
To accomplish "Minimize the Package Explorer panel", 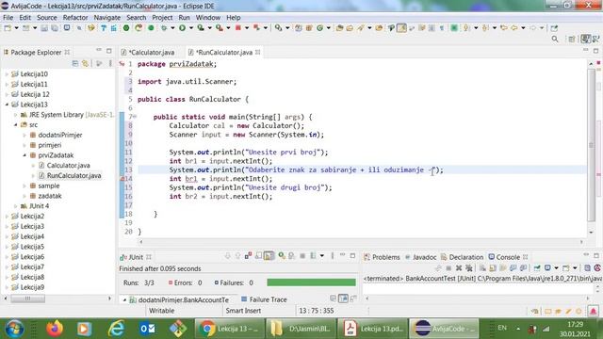I will pos(99,51).
